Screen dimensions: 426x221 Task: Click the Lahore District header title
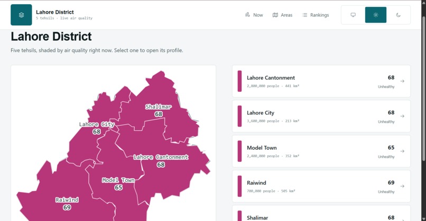coord(55,12)
